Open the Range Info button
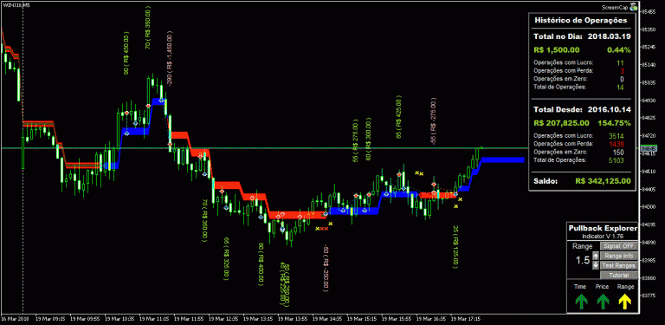Viewport: 665px width, 325px height. (x=619, y=256)
